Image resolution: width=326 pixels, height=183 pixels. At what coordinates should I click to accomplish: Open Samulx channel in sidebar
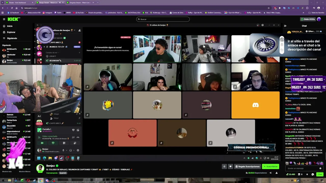(17, 116)
